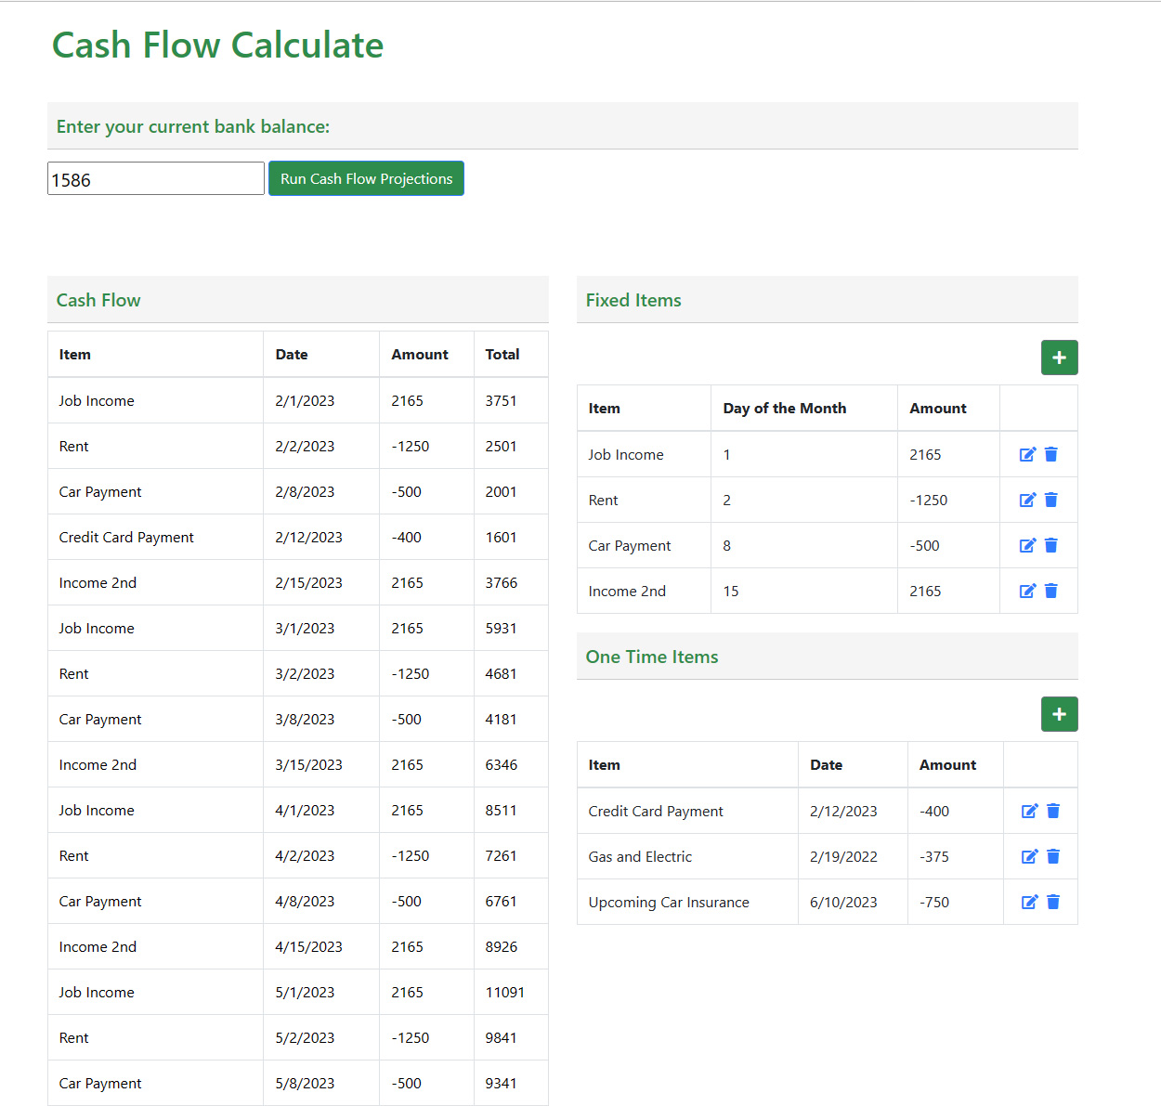Delete the Credit Card Payment one-time item
The height and width of the screenshot is (1106, 1161).
[x=1053, y=811]
